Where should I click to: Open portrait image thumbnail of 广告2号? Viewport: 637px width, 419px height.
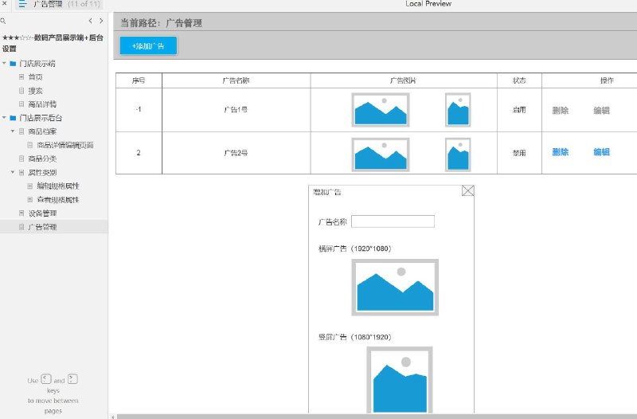tap(458, 155)
